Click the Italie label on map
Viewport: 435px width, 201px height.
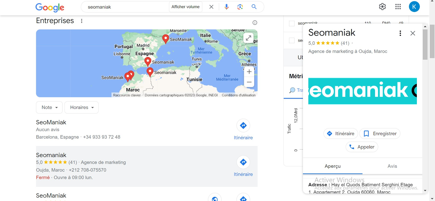(x=206, y=35)
